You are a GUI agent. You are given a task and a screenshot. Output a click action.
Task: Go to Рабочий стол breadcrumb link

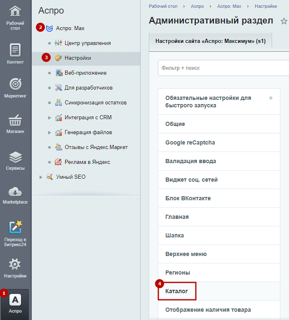tap(163, 6)
